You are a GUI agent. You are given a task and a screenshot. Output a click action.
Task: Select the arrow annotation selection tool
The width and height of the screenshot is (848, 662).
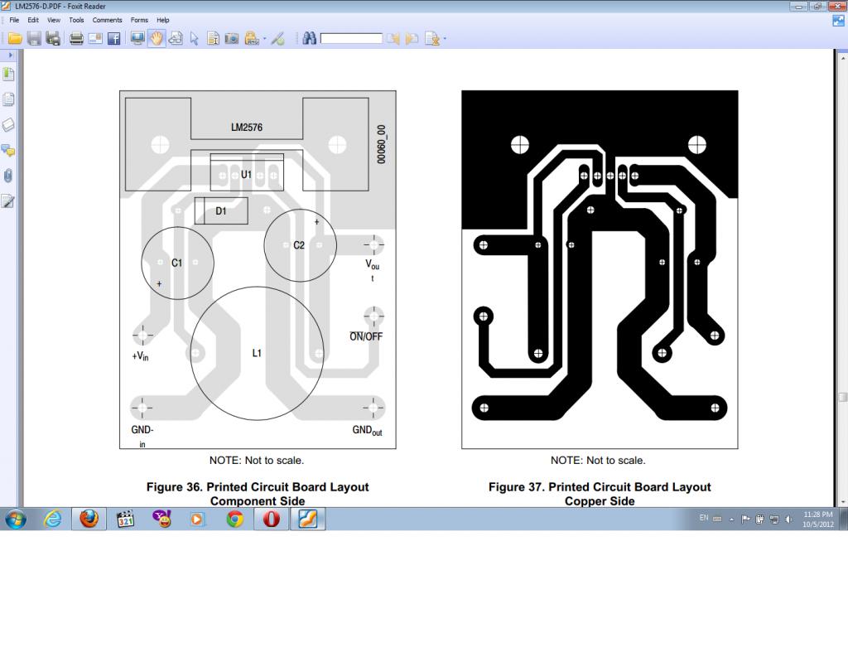tap(194, 38)
